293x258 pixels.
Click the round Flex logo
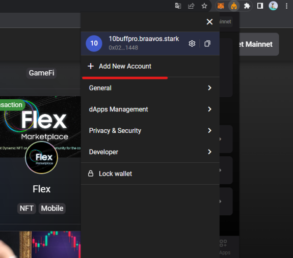click(x=41, y=157)
